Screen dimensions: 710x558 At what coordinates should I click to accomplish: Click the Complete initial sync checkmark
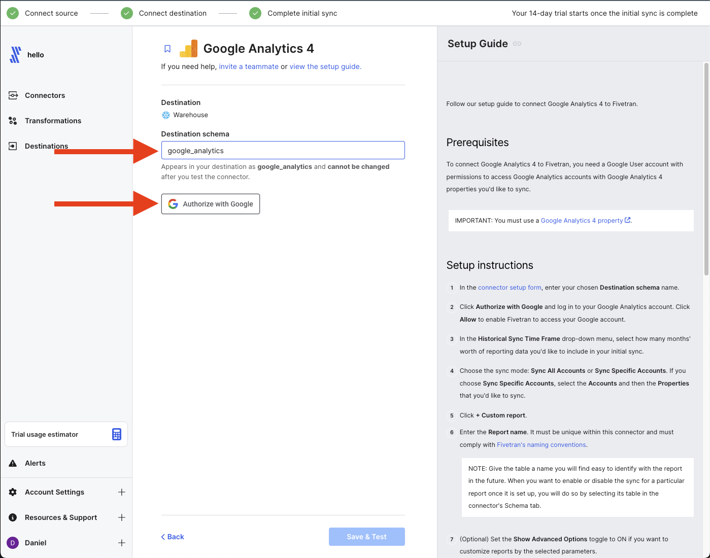pyautogui.click(x=255, y=13)
